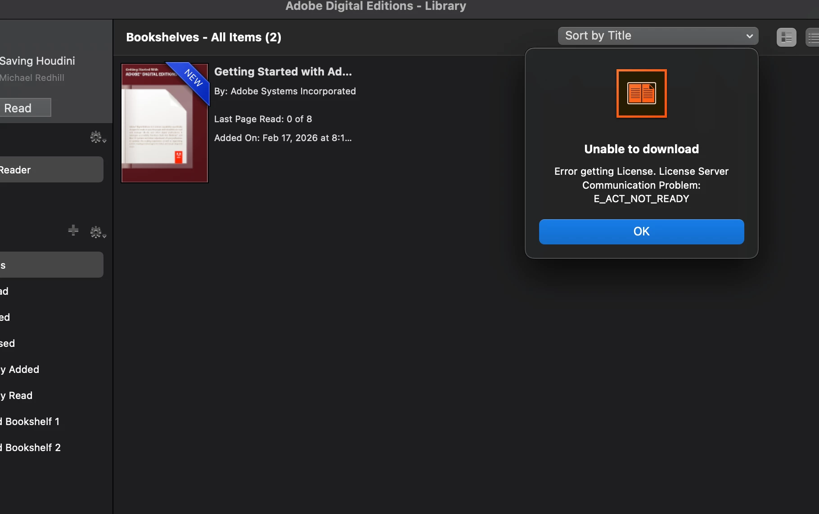This screenshot has width=819, height=514.
Task: Click the Saving Houdini title
Action: click(37, 61)
